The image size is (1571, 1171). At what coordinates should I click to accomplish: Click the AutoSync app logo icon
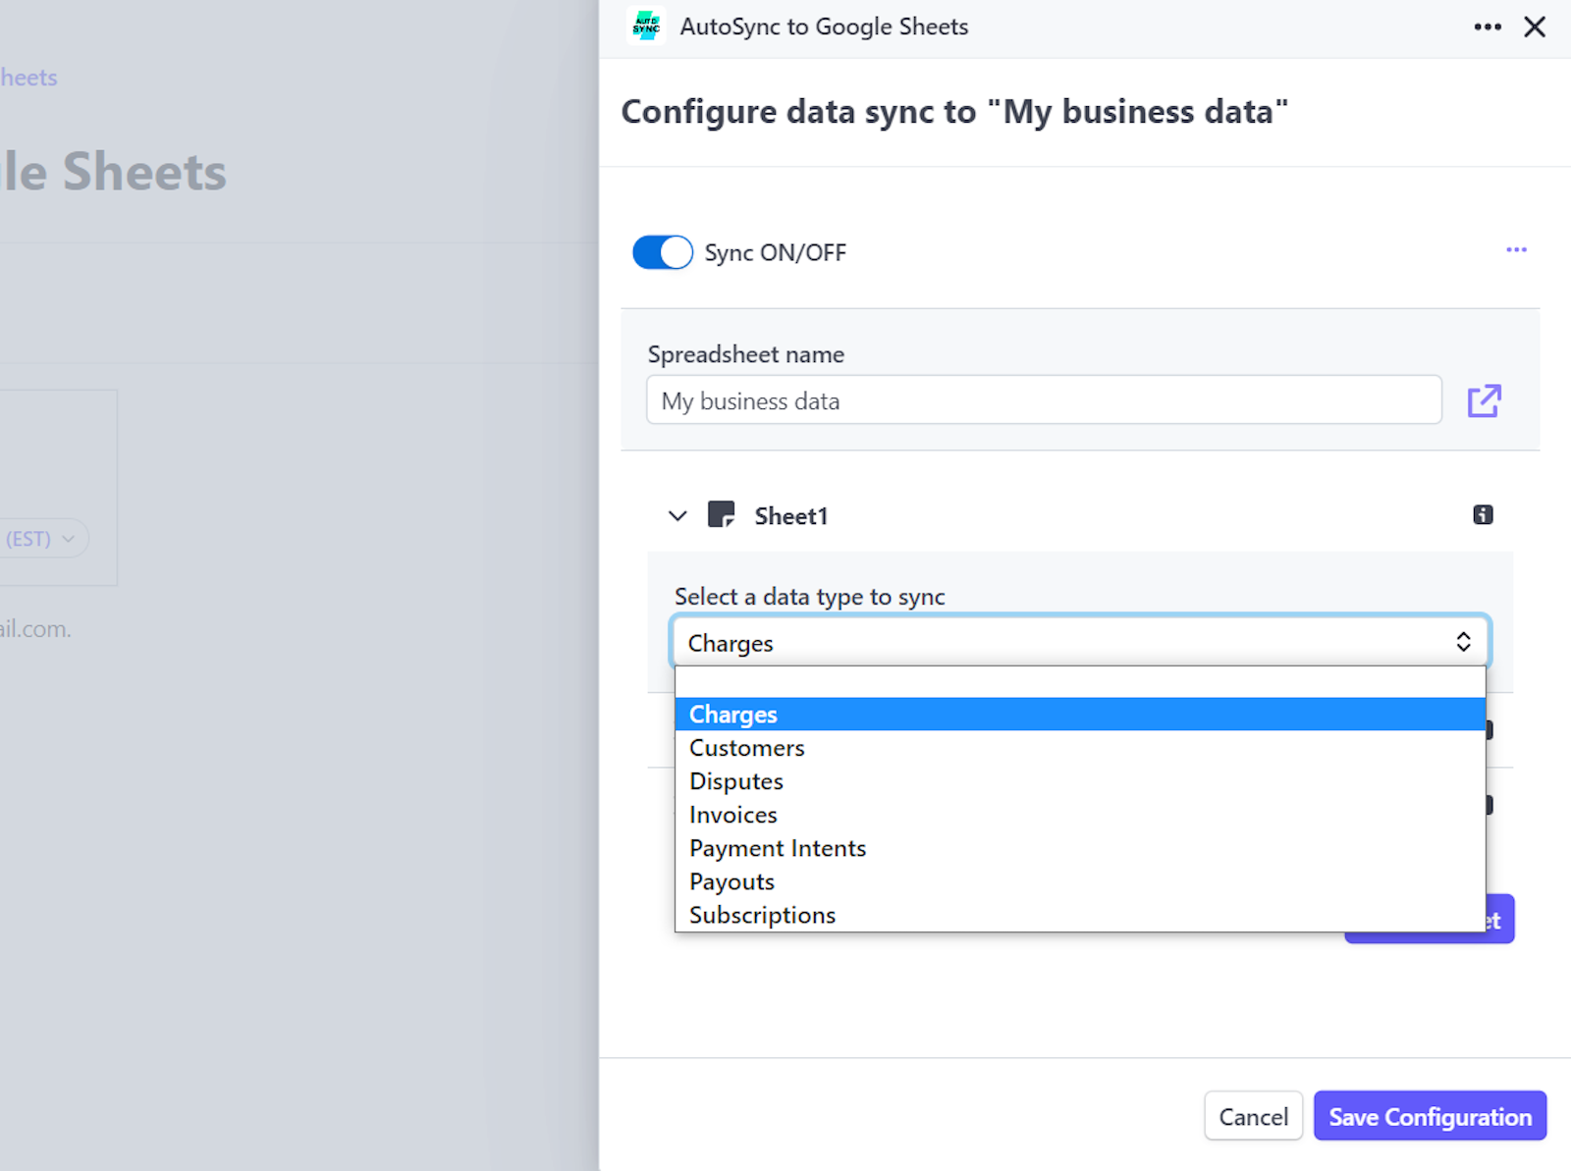[x=646, y=27]
